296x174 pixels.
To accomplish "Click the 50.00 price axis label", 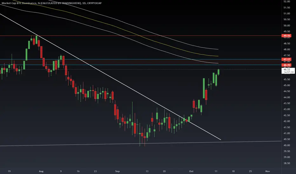I will pos(286,26).
